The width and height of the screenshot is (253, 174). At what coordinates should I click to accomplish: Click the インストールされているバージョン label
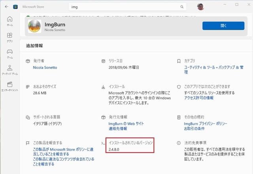click(130, 143)
